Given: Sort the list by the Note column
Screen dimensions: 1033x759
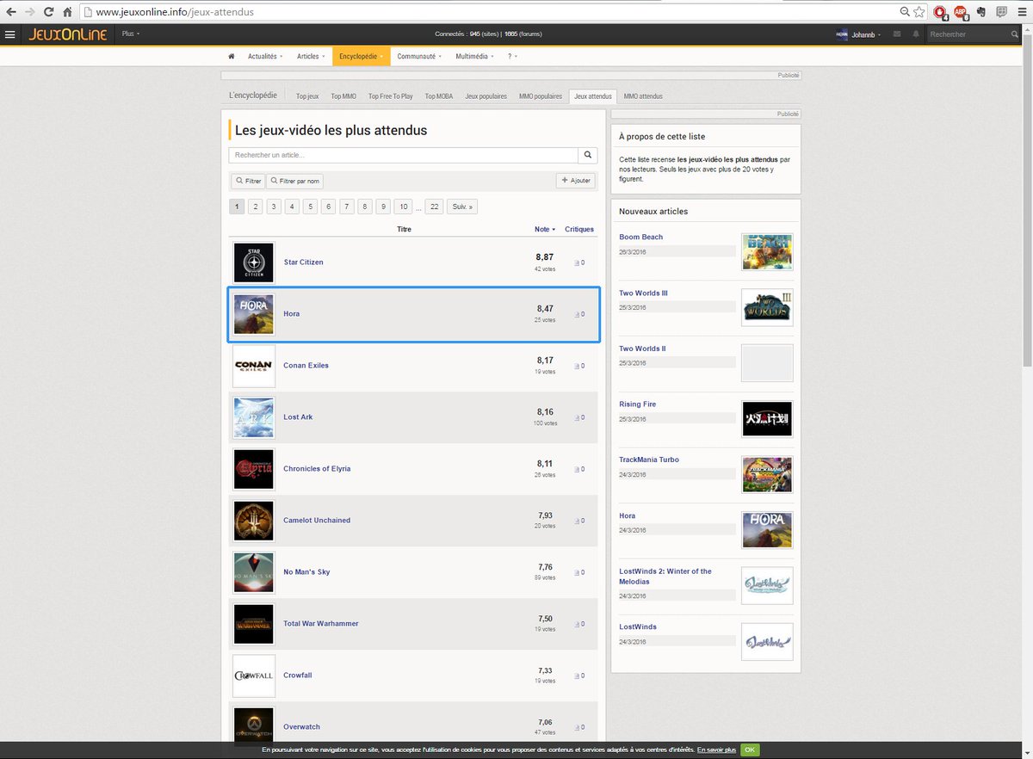Looking at the screenshot, I should pos(544,230).
